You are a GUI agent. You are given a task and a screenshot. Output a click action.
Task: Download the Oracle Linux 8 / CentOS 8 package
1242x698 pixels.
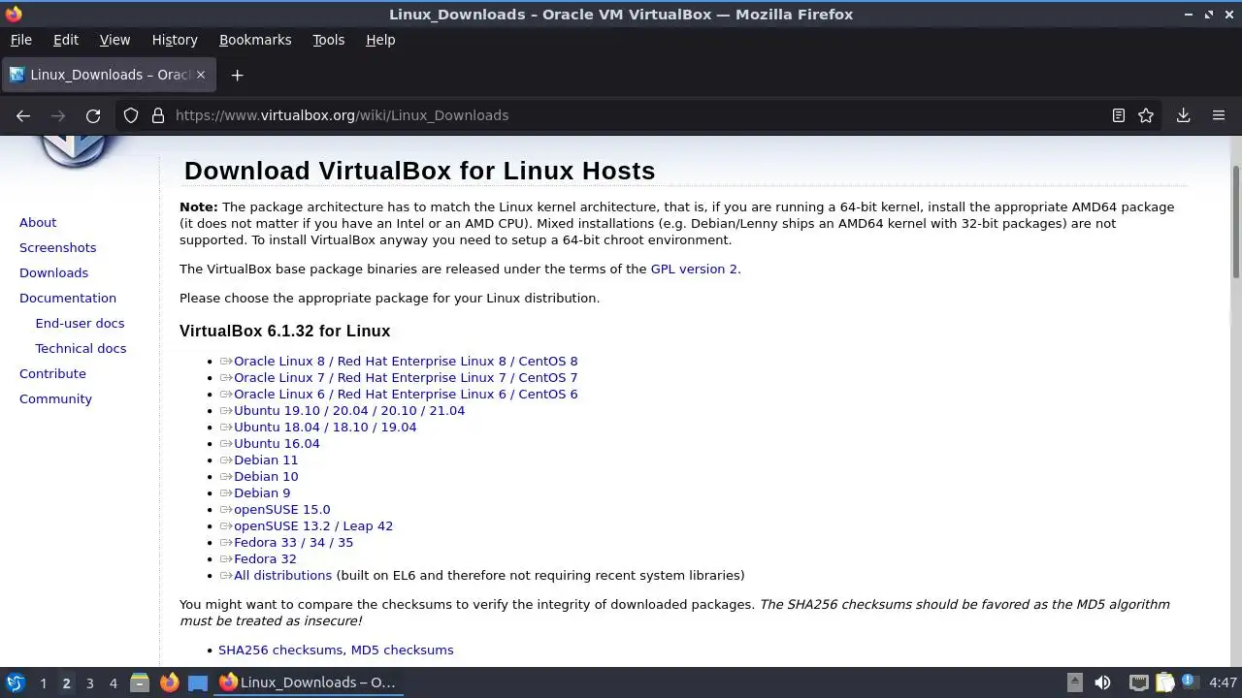point(406,361)
